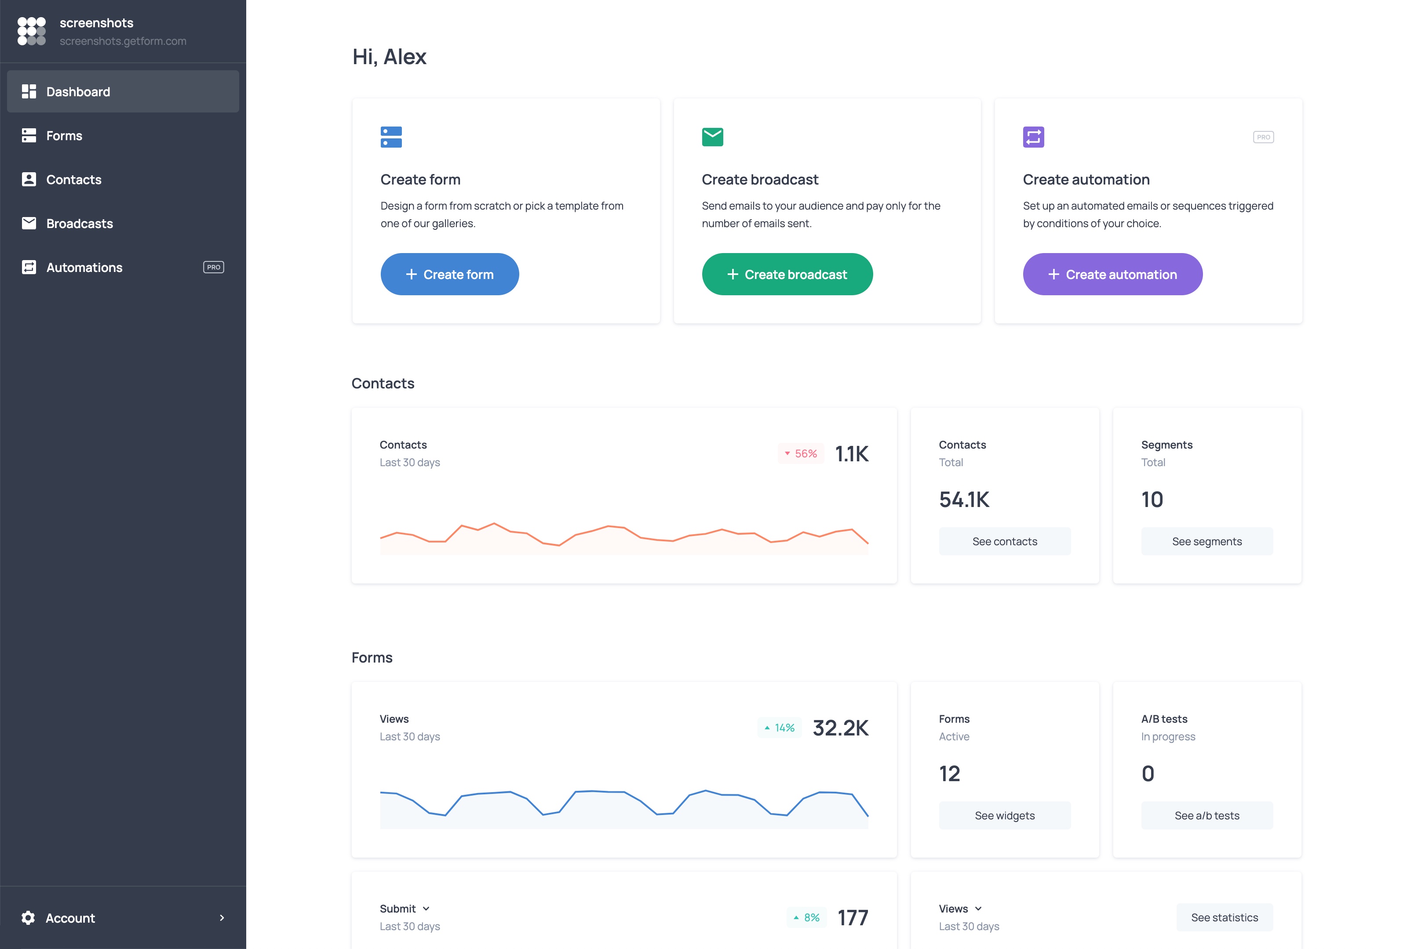Click the Create automation button

point(1112,274)
